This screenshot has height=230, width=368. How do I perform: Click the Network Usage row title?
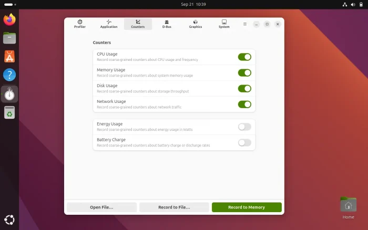pos(111,101)
